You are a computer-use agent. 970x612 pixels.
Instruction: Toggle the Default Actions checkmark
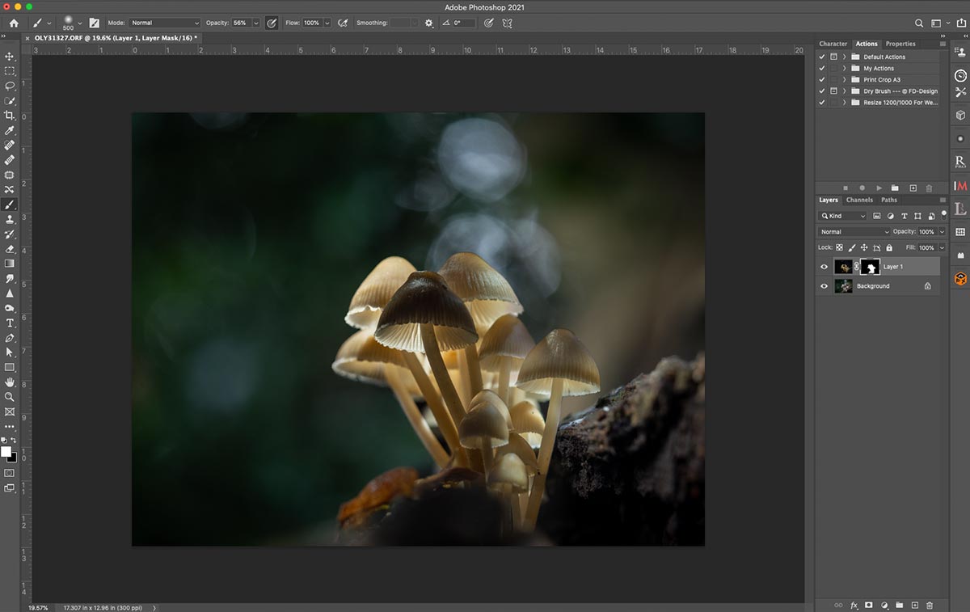[x=822, y=57]
